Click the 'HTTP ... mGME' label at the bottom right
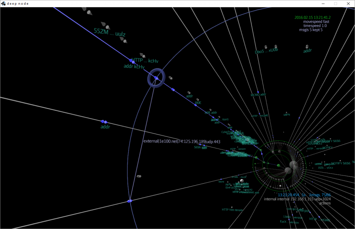This screenshot has height=229, width=355. point(319,220)
